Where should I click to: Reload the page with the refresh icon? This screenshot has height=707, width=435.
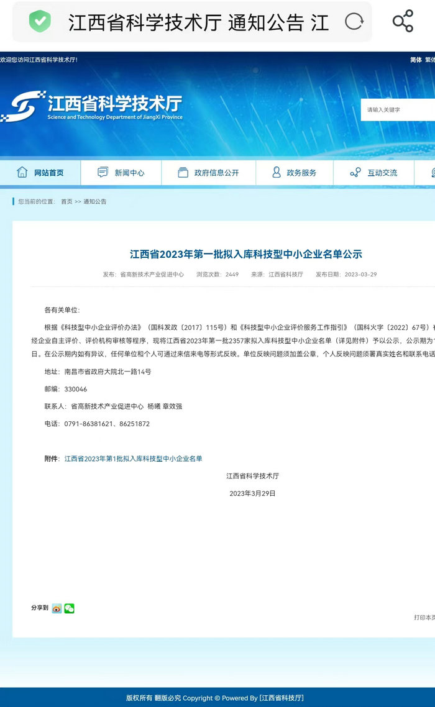[x=354, y=22]
